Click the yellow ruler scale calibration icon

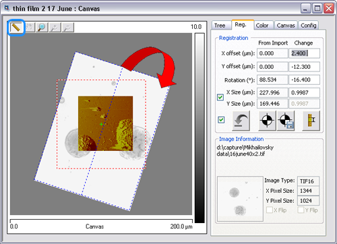point(311,121)
